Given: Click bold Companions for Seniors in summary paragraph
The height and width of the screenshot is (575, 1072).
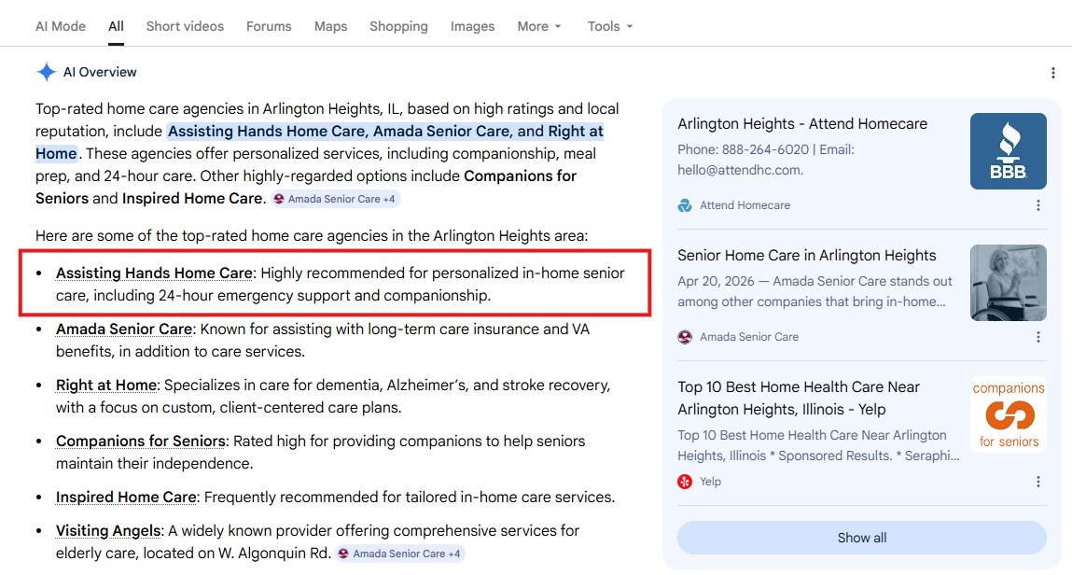Looking at the screenshot, I should (306, 187).
